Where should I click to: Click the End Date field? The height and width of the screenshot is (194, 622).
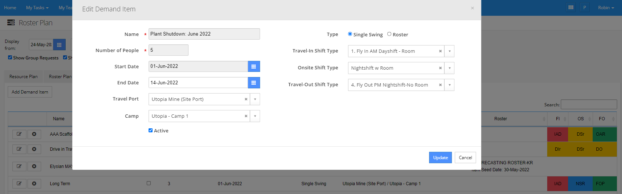tap(198, 83)
